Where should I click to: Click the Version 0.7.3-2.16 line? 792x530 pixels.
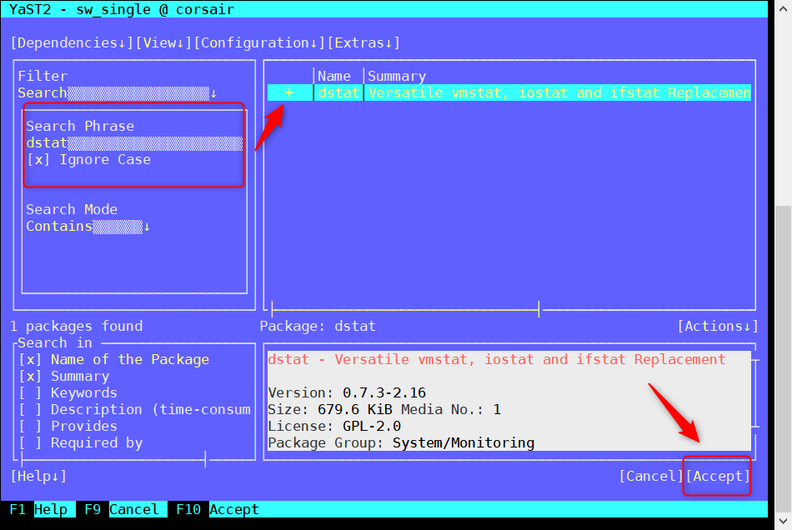click(347, 392)
